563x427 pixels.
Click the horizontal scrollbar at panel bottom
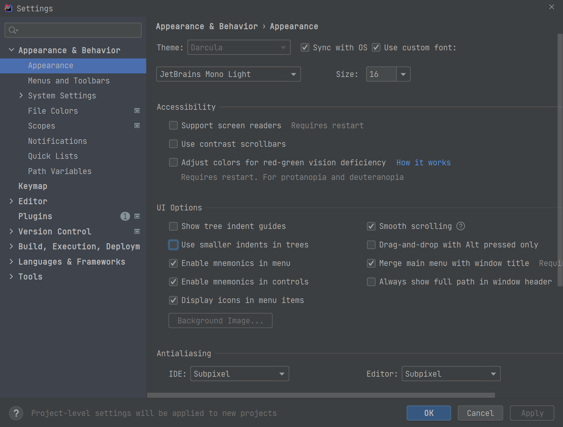321,395
